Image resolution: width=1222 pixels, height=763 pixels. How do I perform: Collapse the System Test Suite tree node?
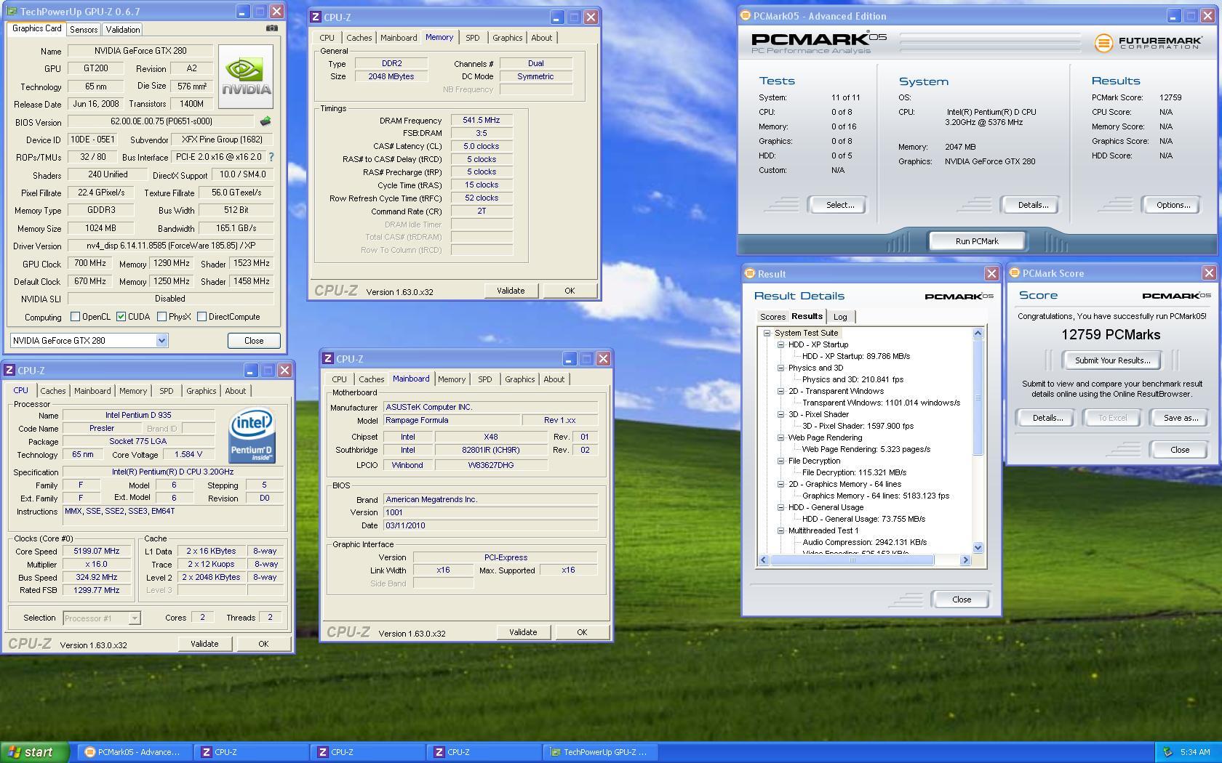(767, 333)
